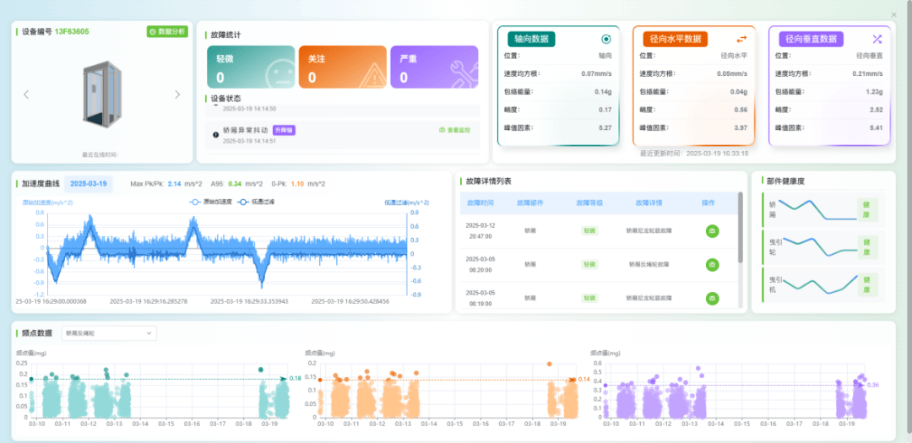Click the 轻微 fault statistics card
The image size is (912, 443).
point(251,68)
